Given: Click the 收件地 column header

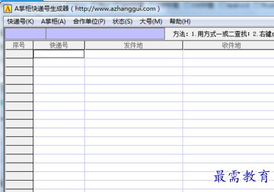Looking at the screenshot, I should (x=228, y=46).
